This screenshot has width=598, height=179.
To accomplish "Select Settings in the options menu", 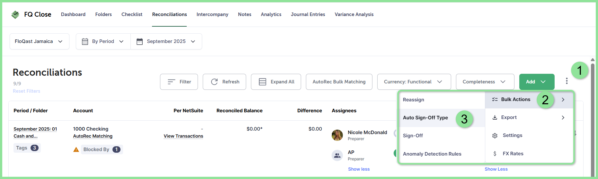I will [529, 135].
